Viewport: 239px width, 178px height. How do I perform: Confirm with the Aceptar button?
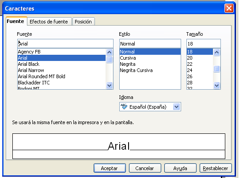pyautogui.click(x=110, y=168)
